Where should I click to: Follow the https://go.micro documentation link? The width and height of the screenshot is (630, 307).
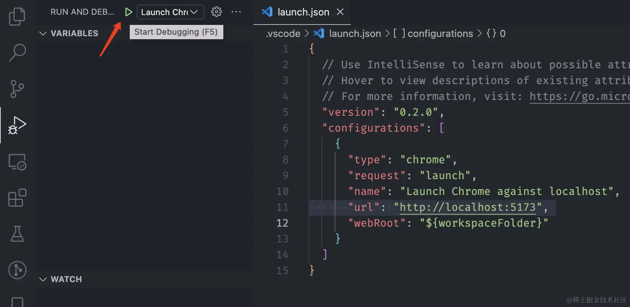(x=579, y=97)
